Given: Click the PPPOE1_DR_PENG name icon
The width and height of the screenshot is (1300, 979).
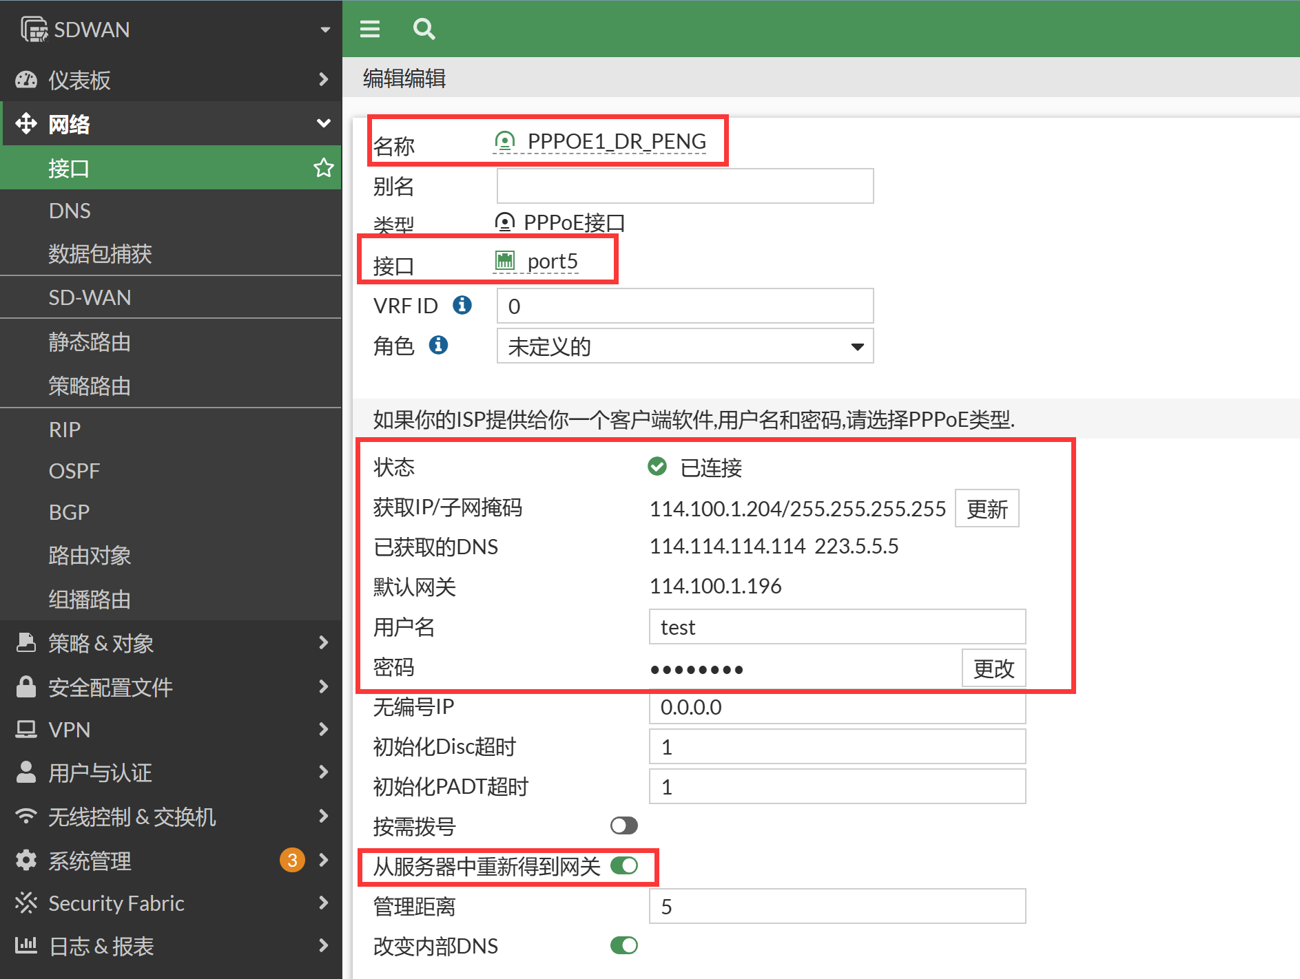Looking at the screenshot, I should [505, 141].
